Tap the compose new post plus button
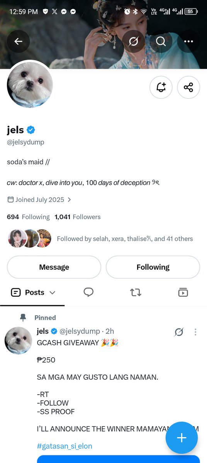The width and height of the screenshot is (207, 463). [182, 438]
